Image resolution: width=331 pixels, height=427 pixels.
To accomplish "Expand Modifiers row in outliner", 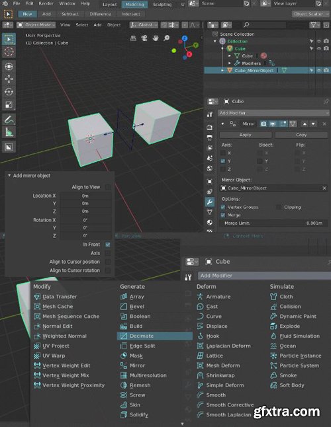I will point(230,63).
